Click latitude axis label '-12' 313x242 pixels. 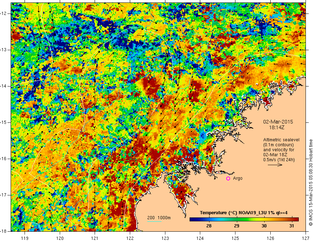4,14
